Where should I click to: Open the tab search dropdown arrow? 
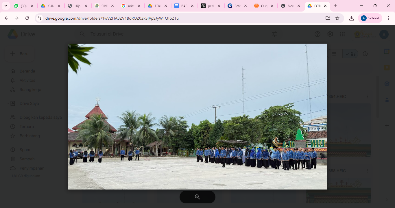click(5, 6)
